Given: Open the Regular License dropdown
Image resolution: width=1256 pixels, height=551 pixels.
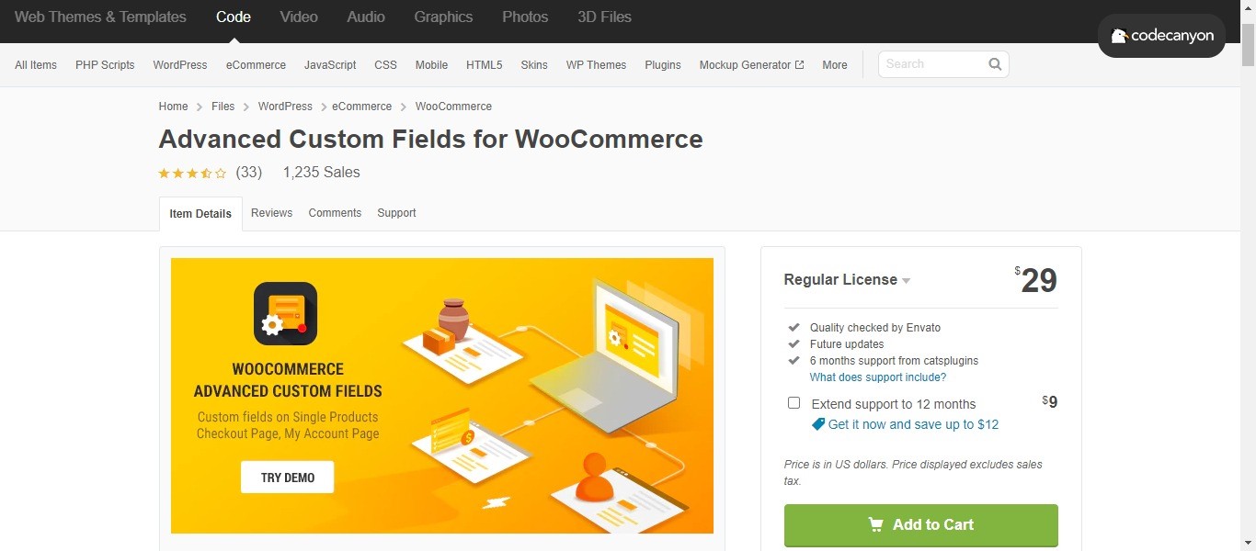Looking at the screenshot, I should [x=847, y=280].
